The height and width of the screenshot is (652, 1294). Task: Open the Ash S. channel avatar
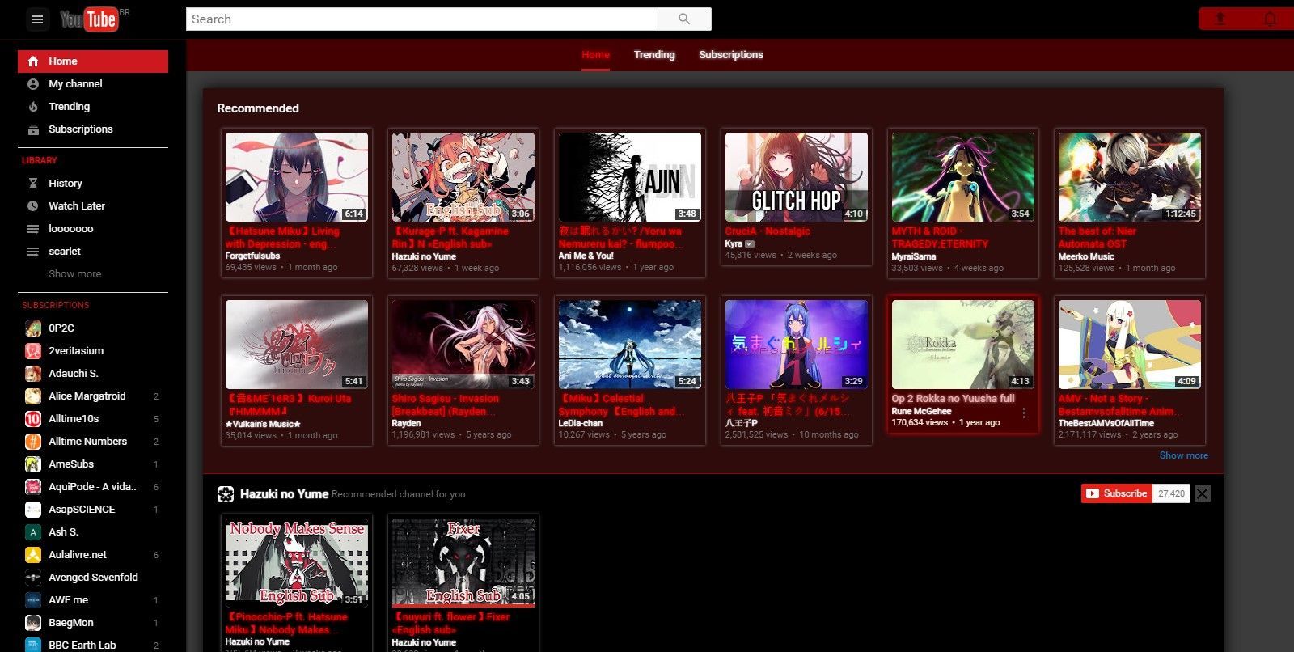(33, 532)
